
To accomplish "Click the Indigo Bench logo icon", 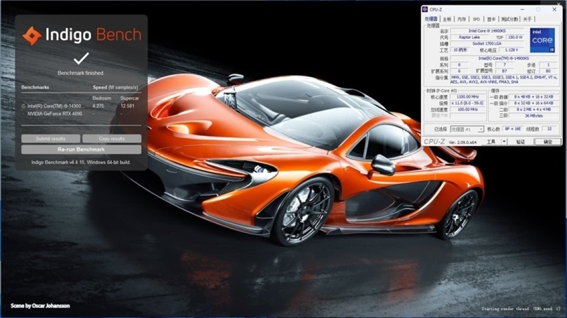I will tap(32, 35).
